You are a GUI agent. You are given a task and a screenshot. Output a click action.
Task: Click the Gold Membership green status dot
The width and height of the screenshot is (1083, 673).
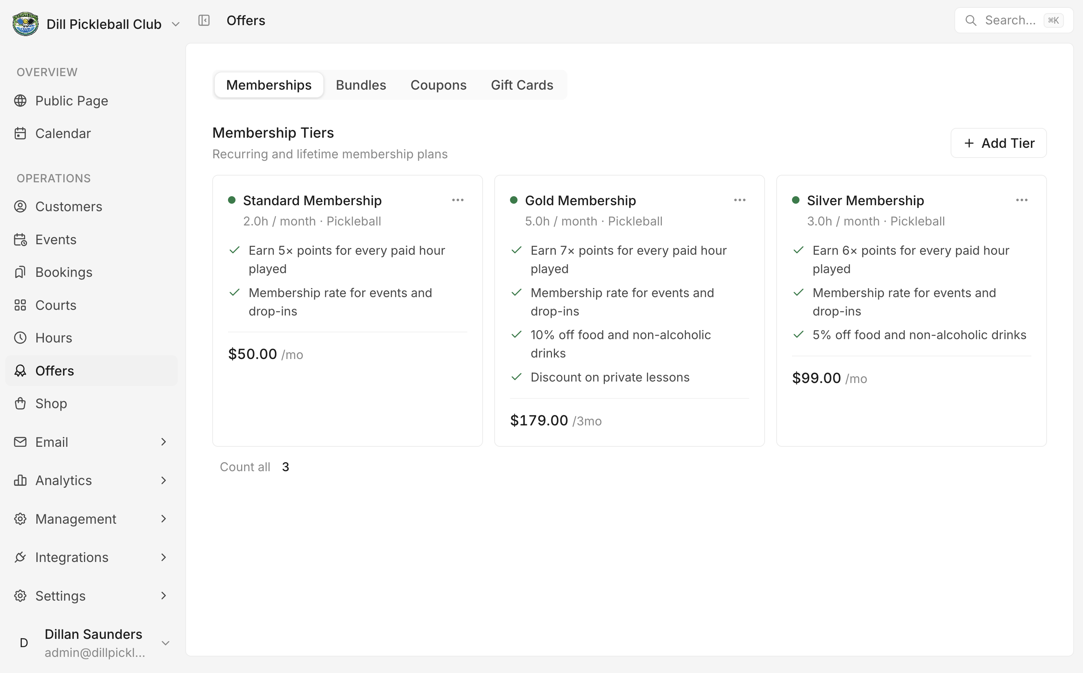coord(513,200)
